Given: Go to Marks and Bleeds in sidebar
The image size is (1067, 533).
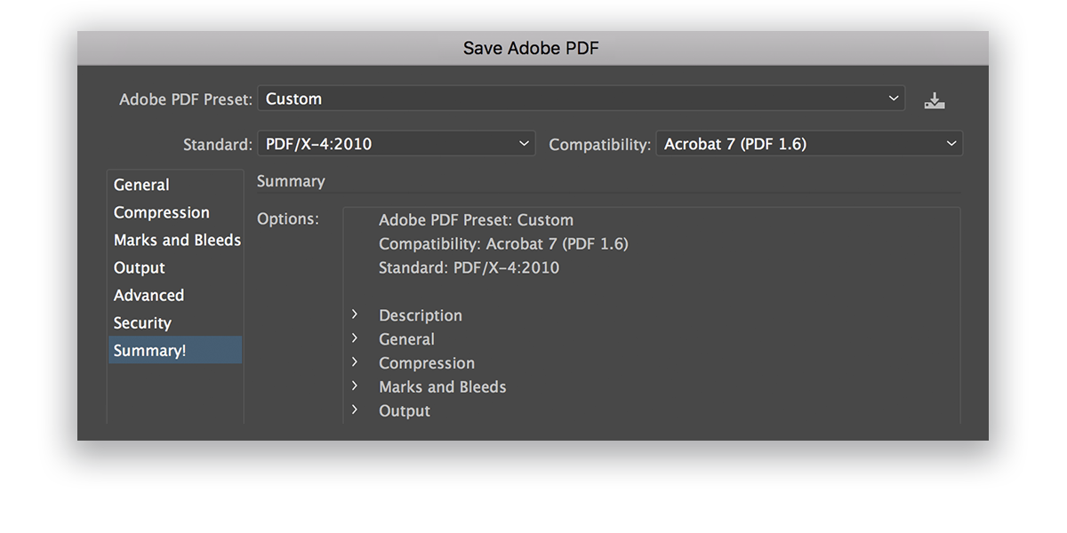Looking at the screenshot, I should tap(175, 240).
